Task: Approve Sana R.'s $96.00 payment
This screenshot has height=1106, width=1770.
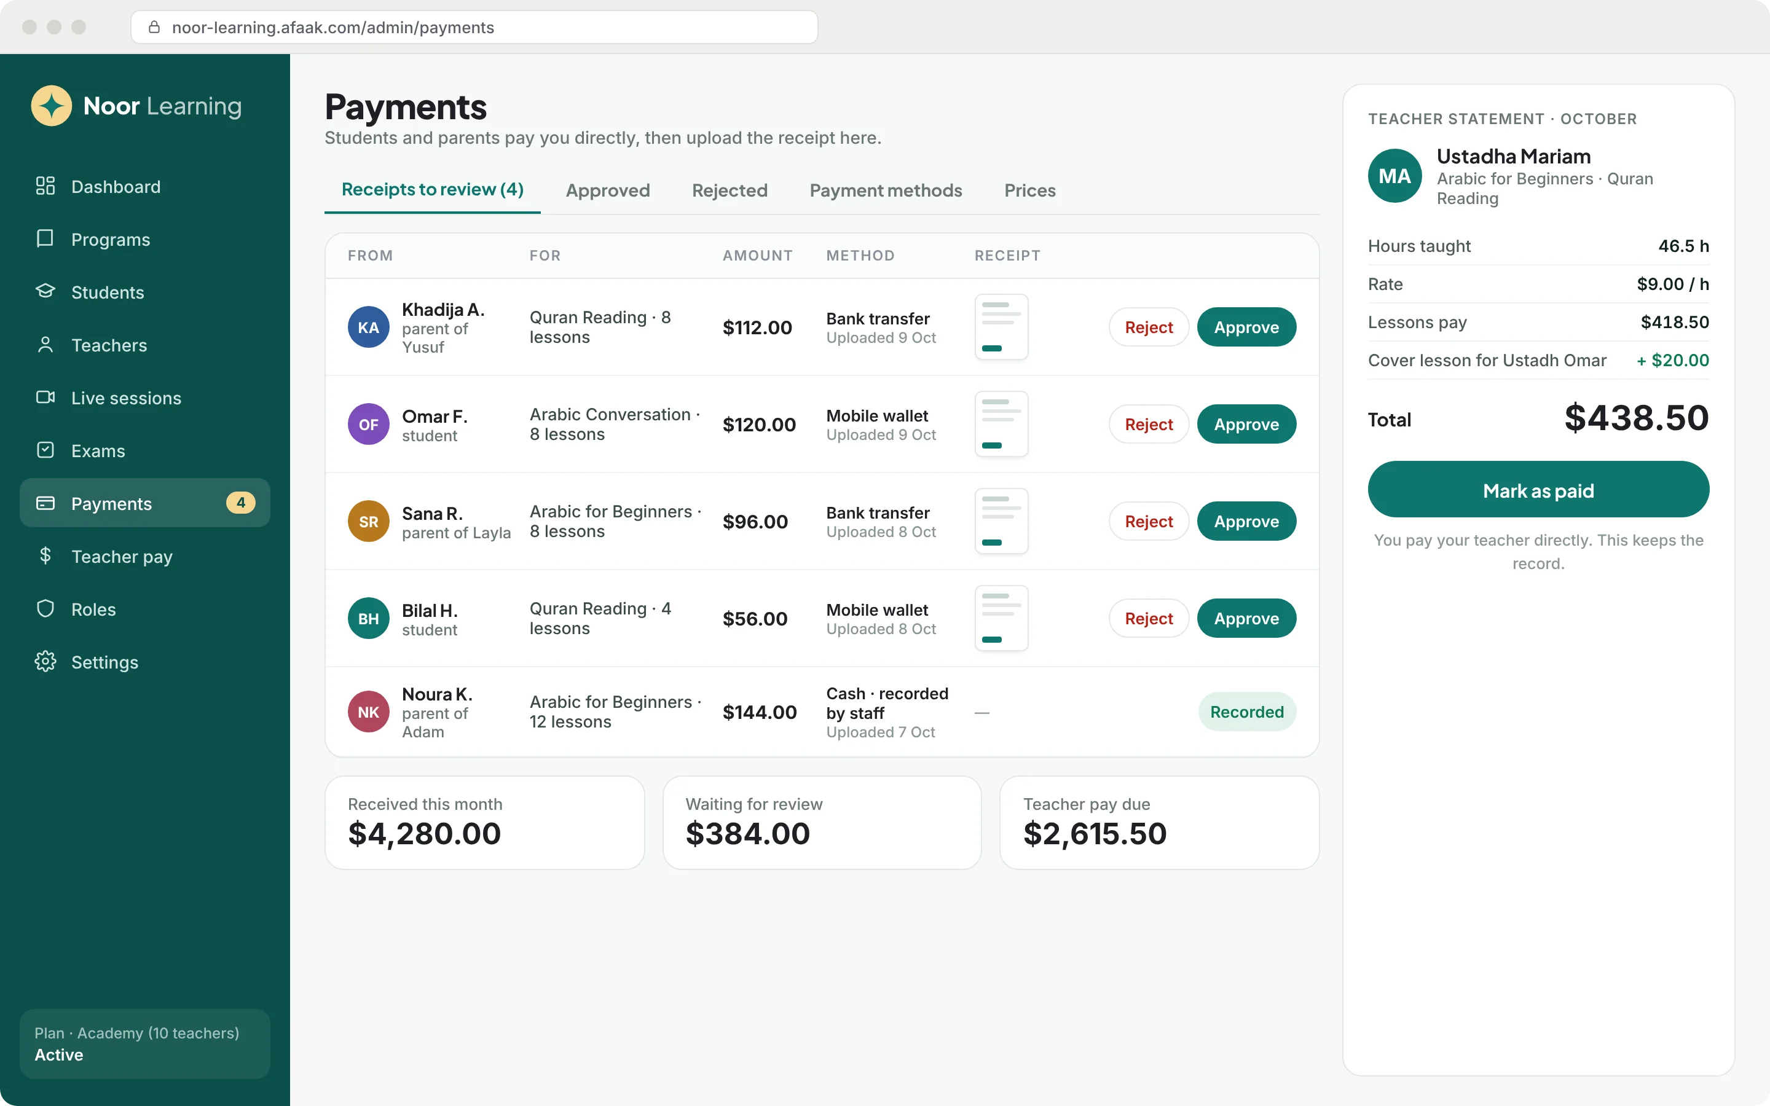Action: tap(1246, 521)
